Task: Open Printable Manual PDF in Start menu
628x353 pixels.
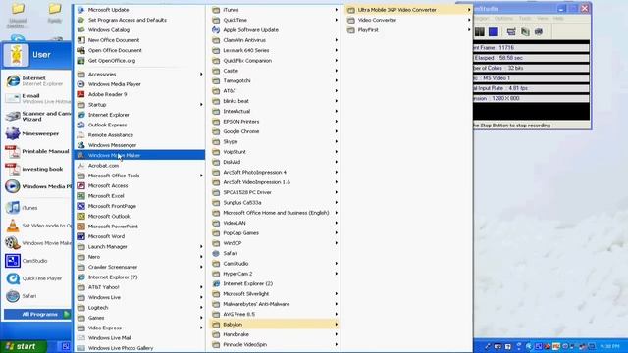Action: 37,151
